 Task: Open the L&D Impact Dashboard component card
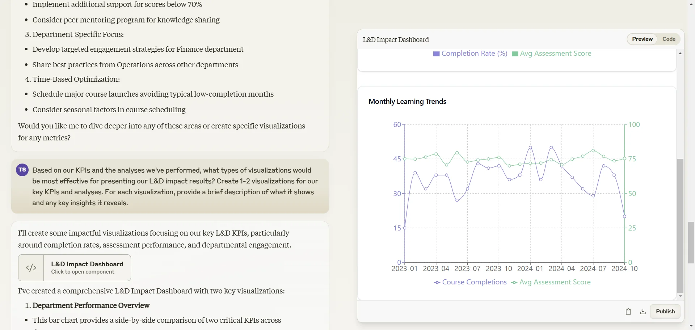(x=75, y=268)
